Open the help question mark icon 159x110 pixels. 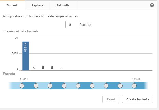click(x=152, y=5)
